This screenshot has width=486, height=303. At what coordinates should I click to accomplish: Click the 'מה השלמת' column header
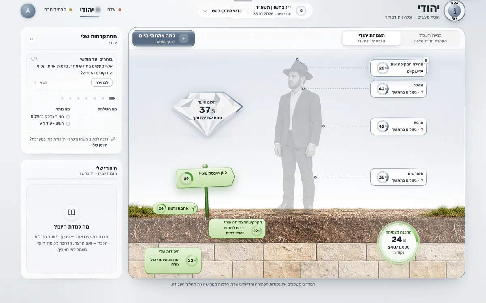click(107, 109)
